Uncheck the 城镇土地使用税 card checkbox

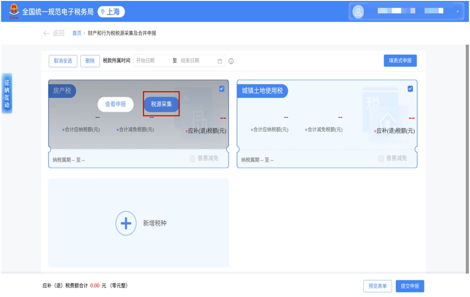[410, 88]
